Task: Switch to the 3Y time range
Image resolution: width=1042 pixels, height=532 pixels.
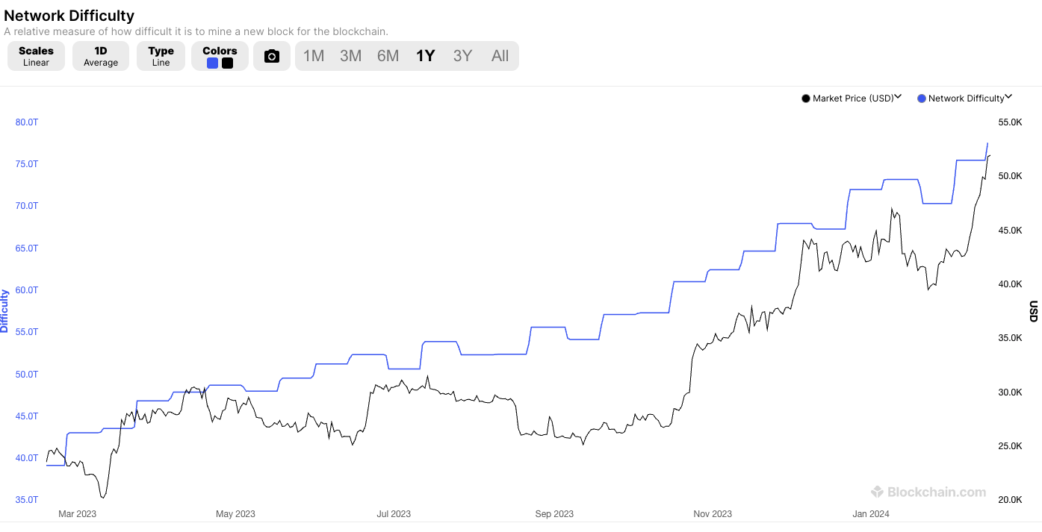Action: pos(462,56)
